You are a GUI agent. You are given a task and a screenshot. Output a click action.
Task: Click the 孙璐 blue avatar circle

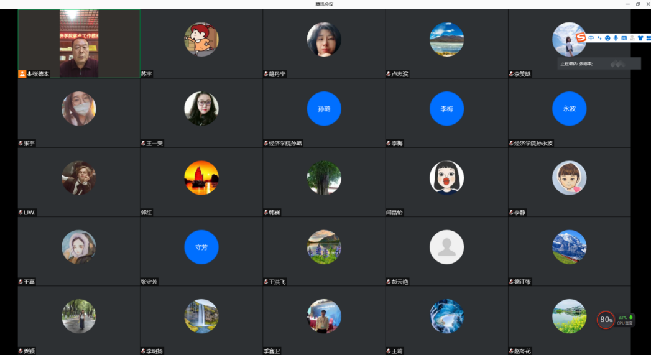point(324,109)
